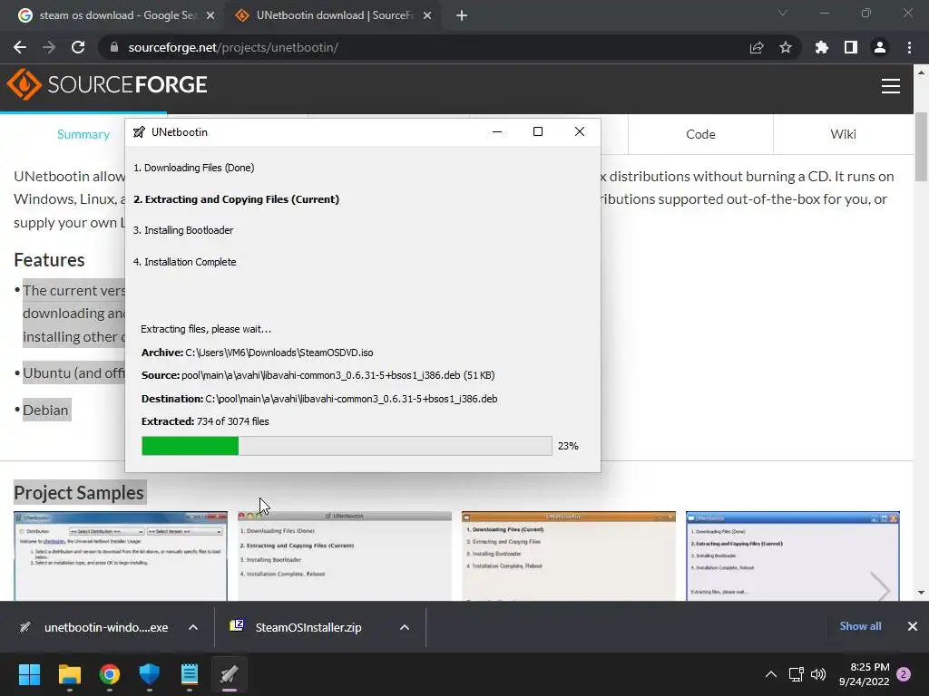Viewport: 929px width, 696px height.
Task: Click the Destination path line
Action: pos(319,399)
